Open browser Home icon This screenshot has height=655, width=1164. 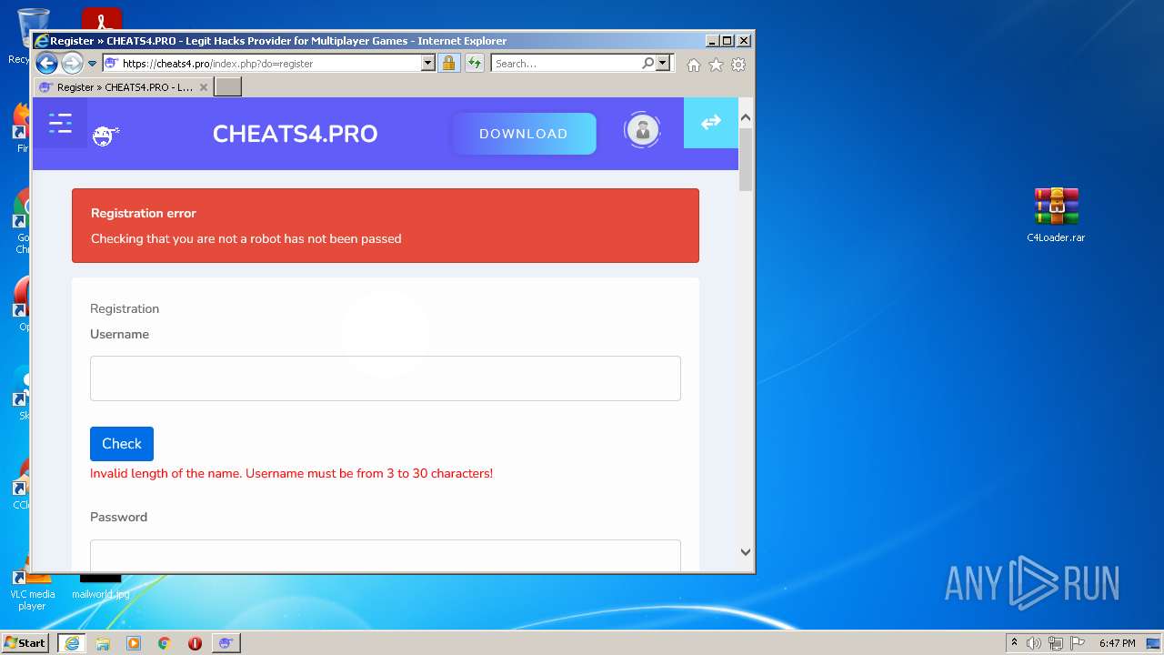tap(694, 65)
